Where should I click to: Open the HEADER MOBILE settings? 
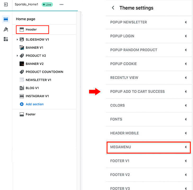tap(149, 133)
